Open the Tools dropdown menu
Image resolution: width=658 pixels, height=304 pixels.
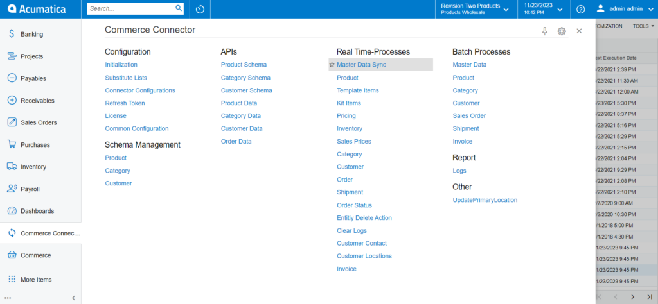[643, 26]
